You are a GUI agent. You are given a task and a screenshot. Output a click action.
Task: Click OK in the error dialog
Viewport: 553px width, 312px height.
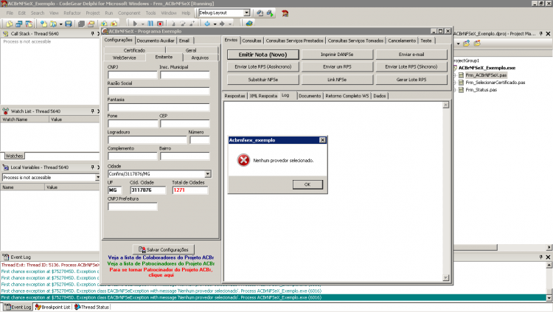(x=307, y=184)
